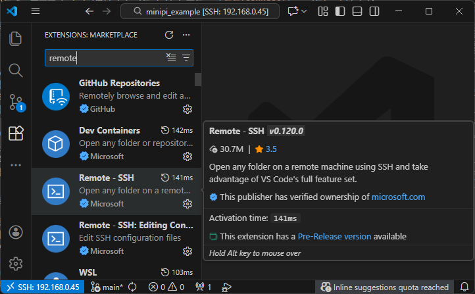This screenshot has width=475, height=294.
Task: Open notifications bell
Action: tap(464, 287)
